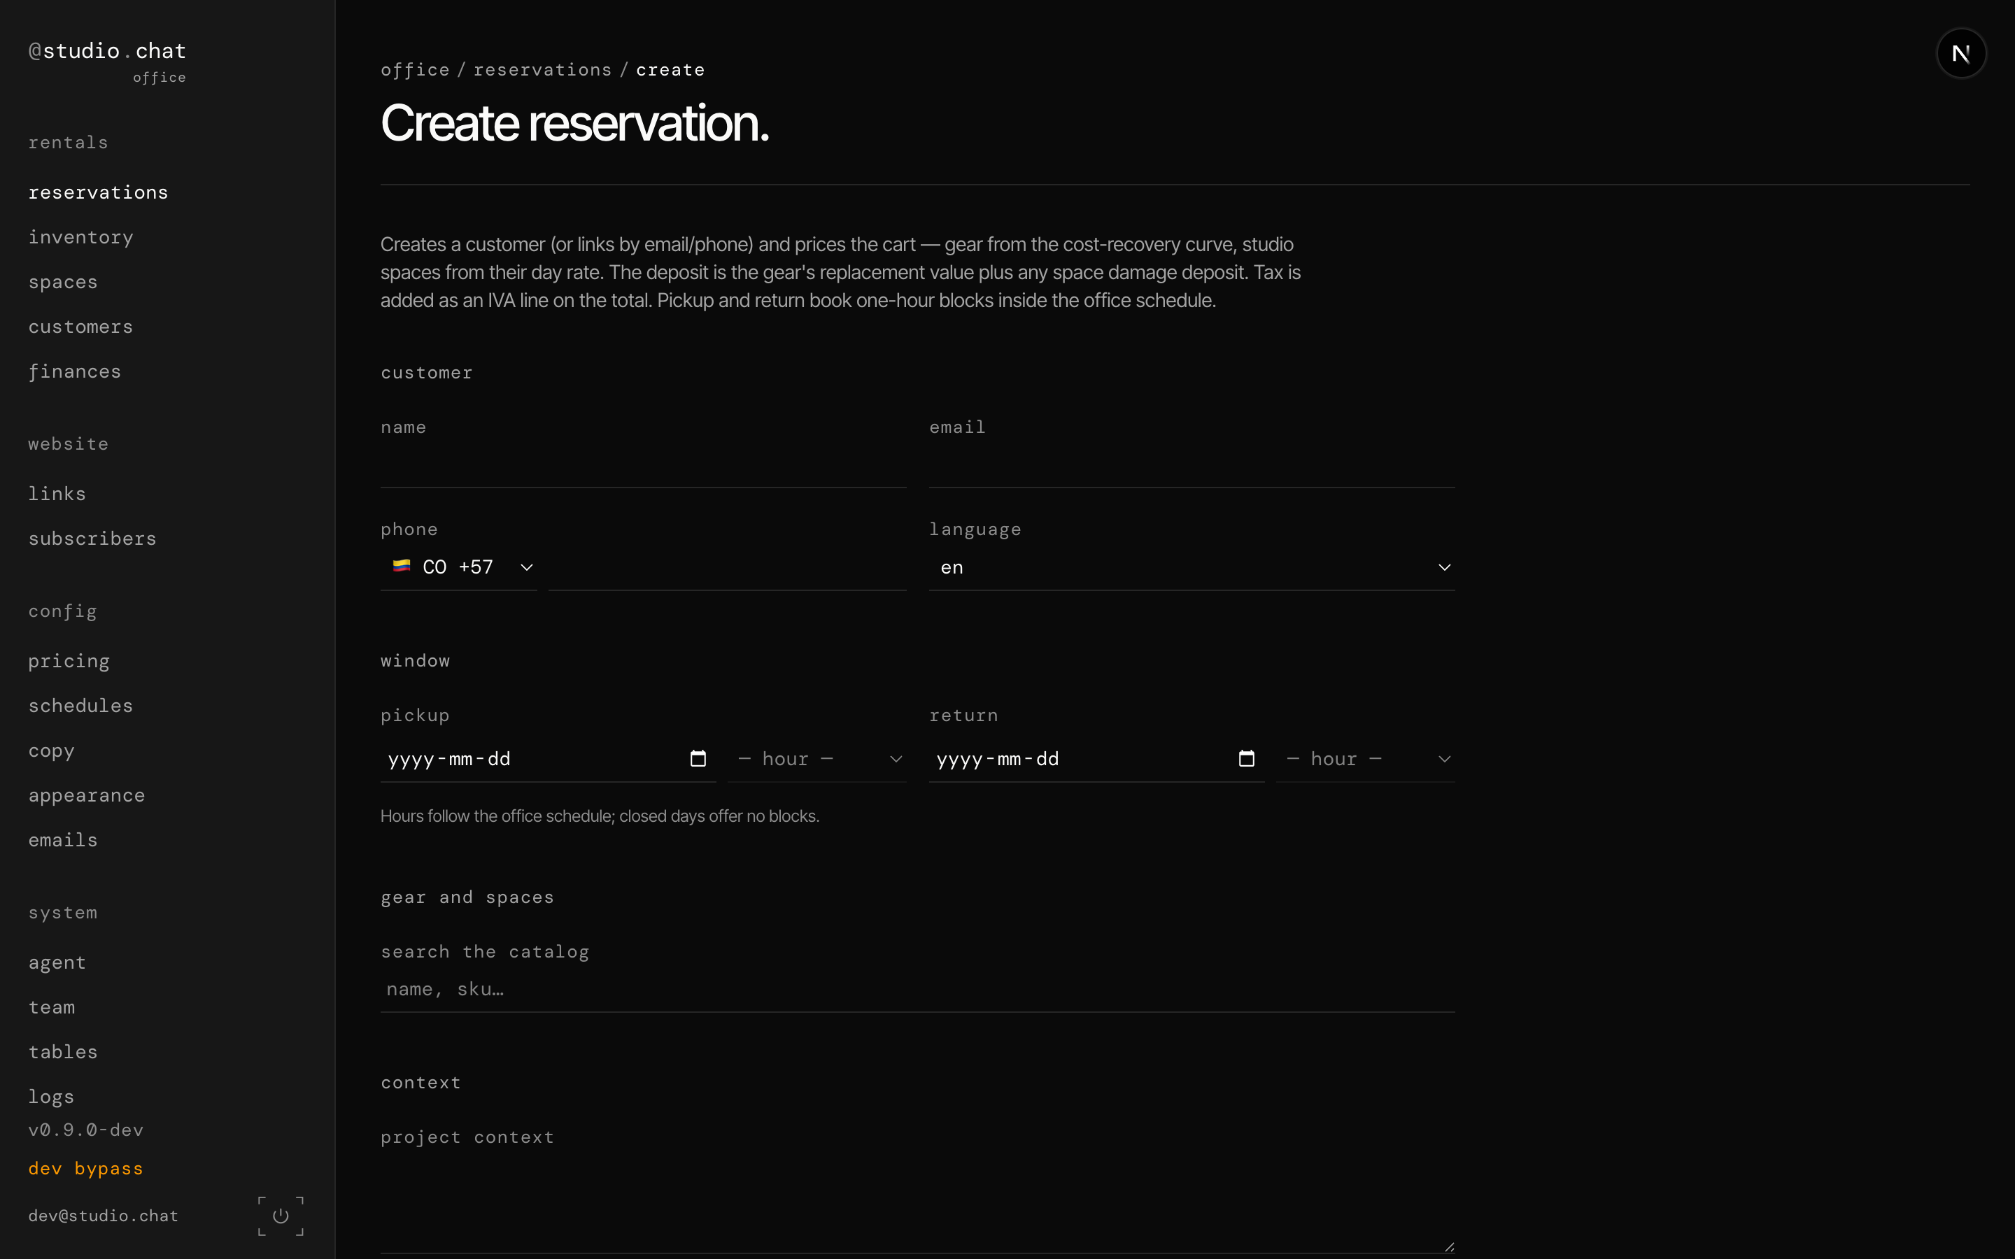Click the @studio.chat logo

pos(108,52)
